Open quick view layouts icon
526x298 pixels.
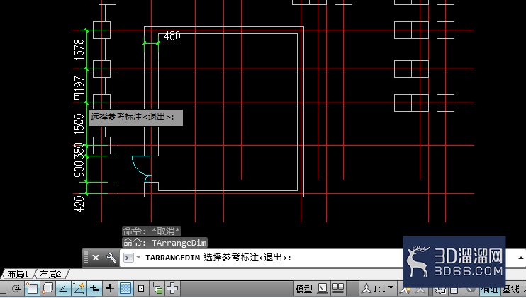coord(323,288)
